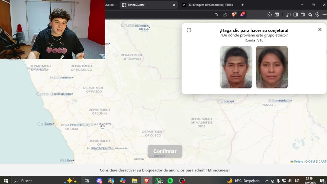Open Brave Rewards triangle icon

coord(242,14)
